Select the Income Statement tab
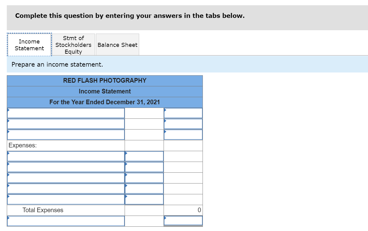Image resolution: width=368 pixels, height=231 pixels. pos(29,44)
